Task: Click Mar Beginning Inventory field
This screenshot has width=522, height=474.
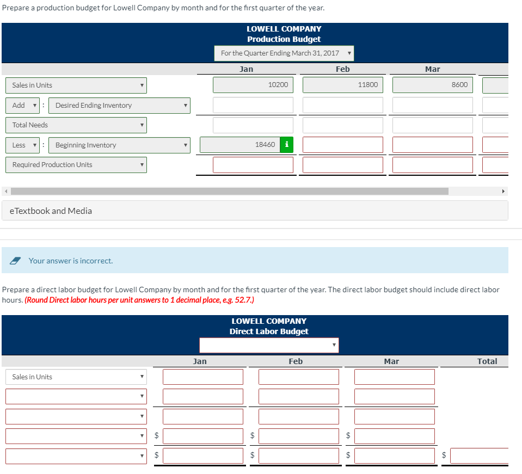Action: 433,145
